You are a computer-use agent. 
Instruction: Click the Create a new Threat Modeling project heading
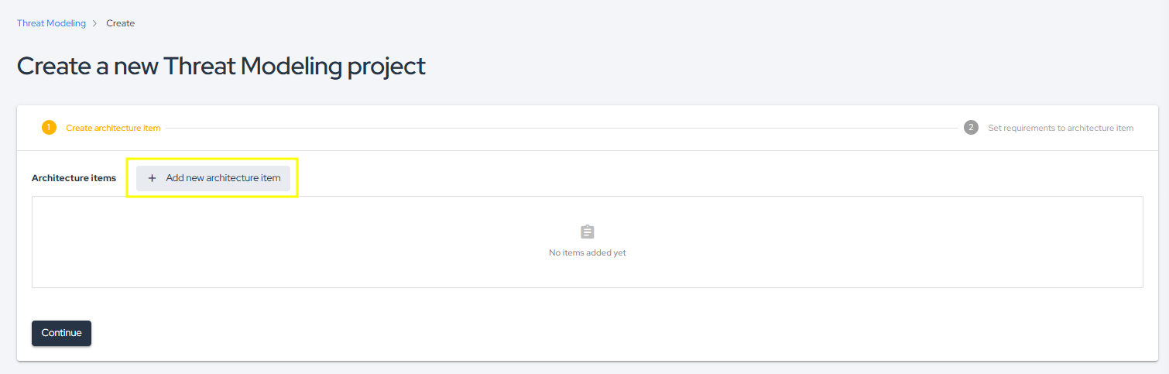click(x=221, y=66)
